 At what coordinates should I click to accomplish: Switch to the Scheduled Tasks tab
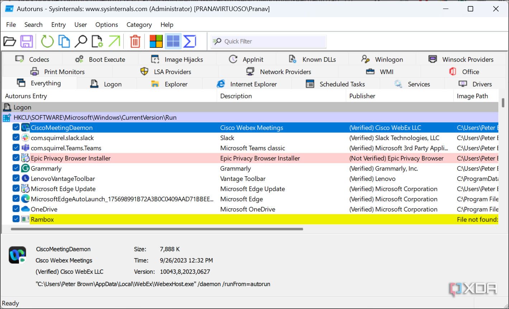pyautogui.click(x=335, y=84)
